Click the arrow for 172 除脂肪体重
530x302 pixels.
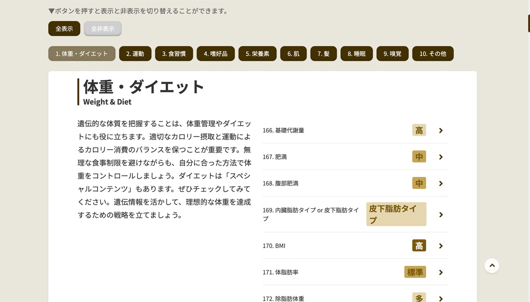441,298
